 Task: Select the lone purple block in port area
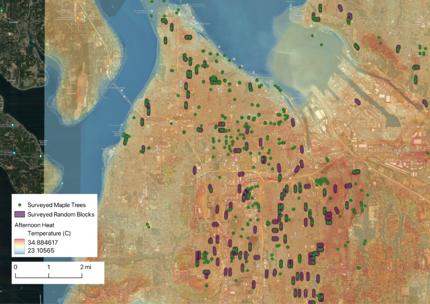tap(357, 102)
